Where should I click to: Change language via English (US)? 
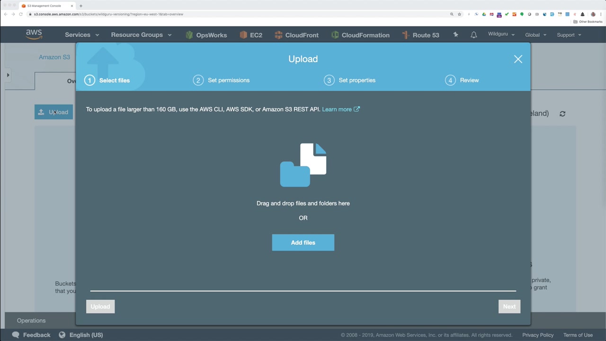pyautogui.click(x=86, y=335)
